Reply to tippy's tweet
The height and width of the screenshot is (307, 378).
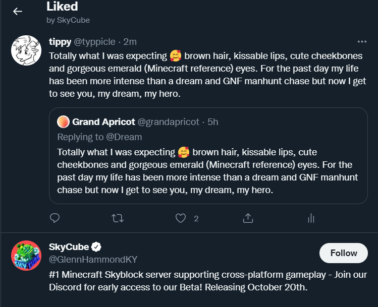[x=56, y=218]
